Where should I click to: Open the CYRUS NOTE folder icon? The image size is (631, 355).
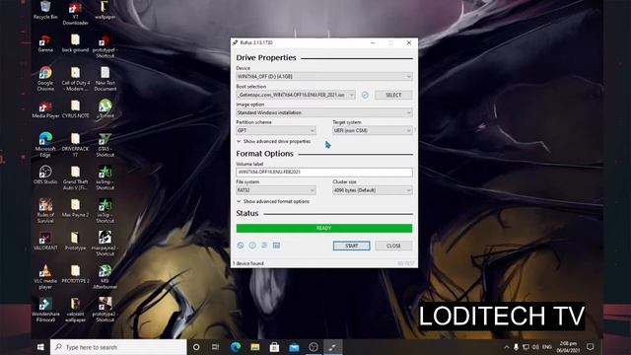click(x=75, y=109)
